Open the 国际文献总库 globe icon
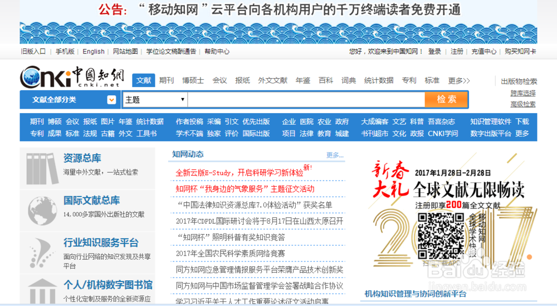The image size is (557, 306). tap(42, 211)
